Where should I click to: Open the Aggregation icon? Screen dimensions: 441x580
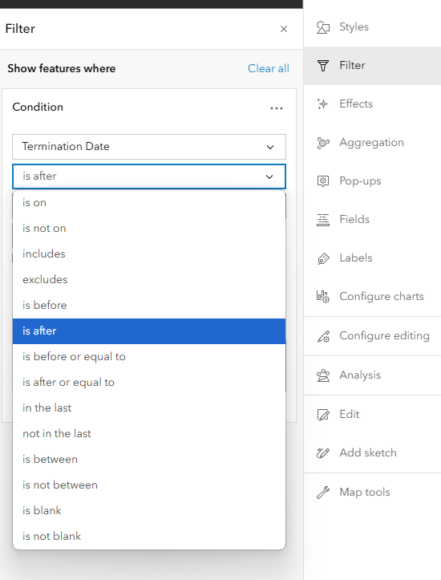pos(322,143)
